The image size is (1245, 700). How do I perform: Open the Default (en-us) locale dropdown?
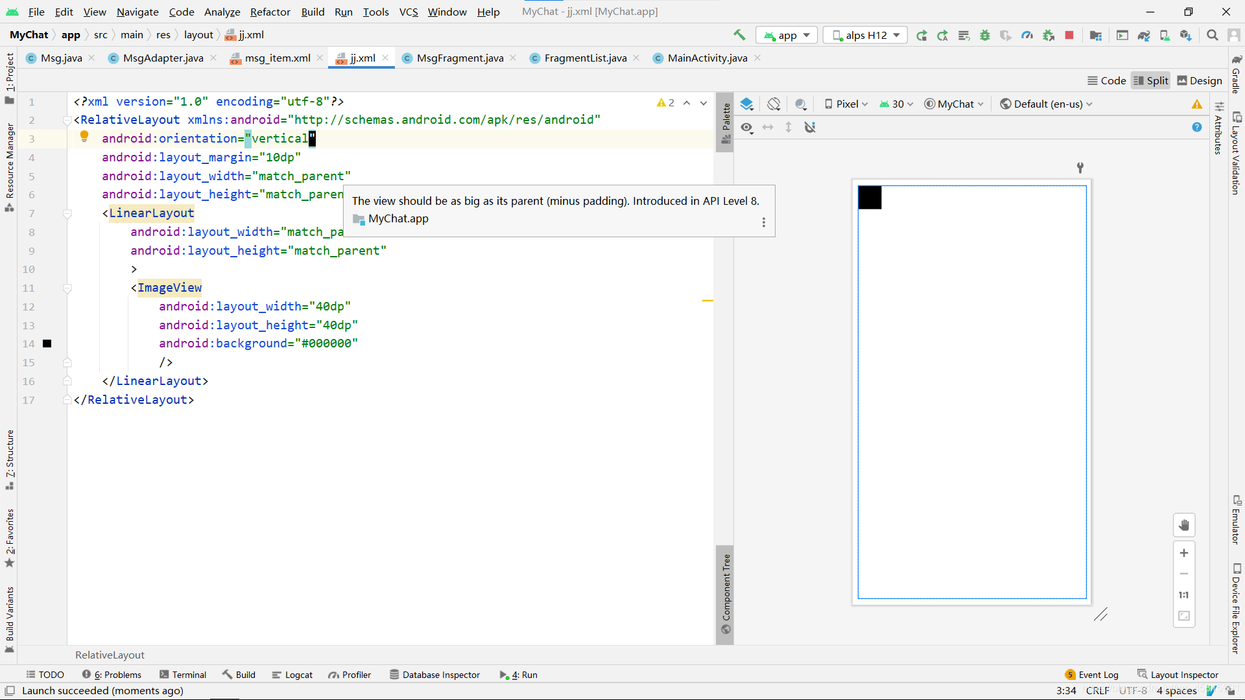[x=1046, y=104]
